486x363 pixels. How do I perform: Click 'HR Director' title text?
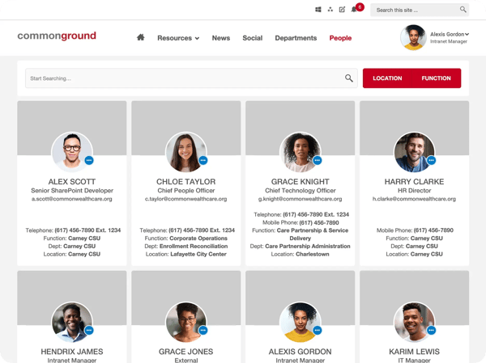(x=414, y=191)
